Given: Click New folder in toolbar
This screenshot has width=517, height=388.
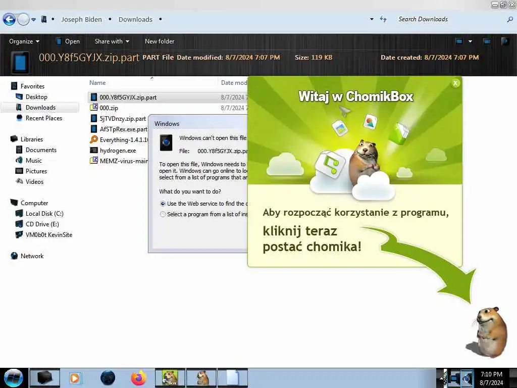Looking at the screenshot, I should point(160,41).
